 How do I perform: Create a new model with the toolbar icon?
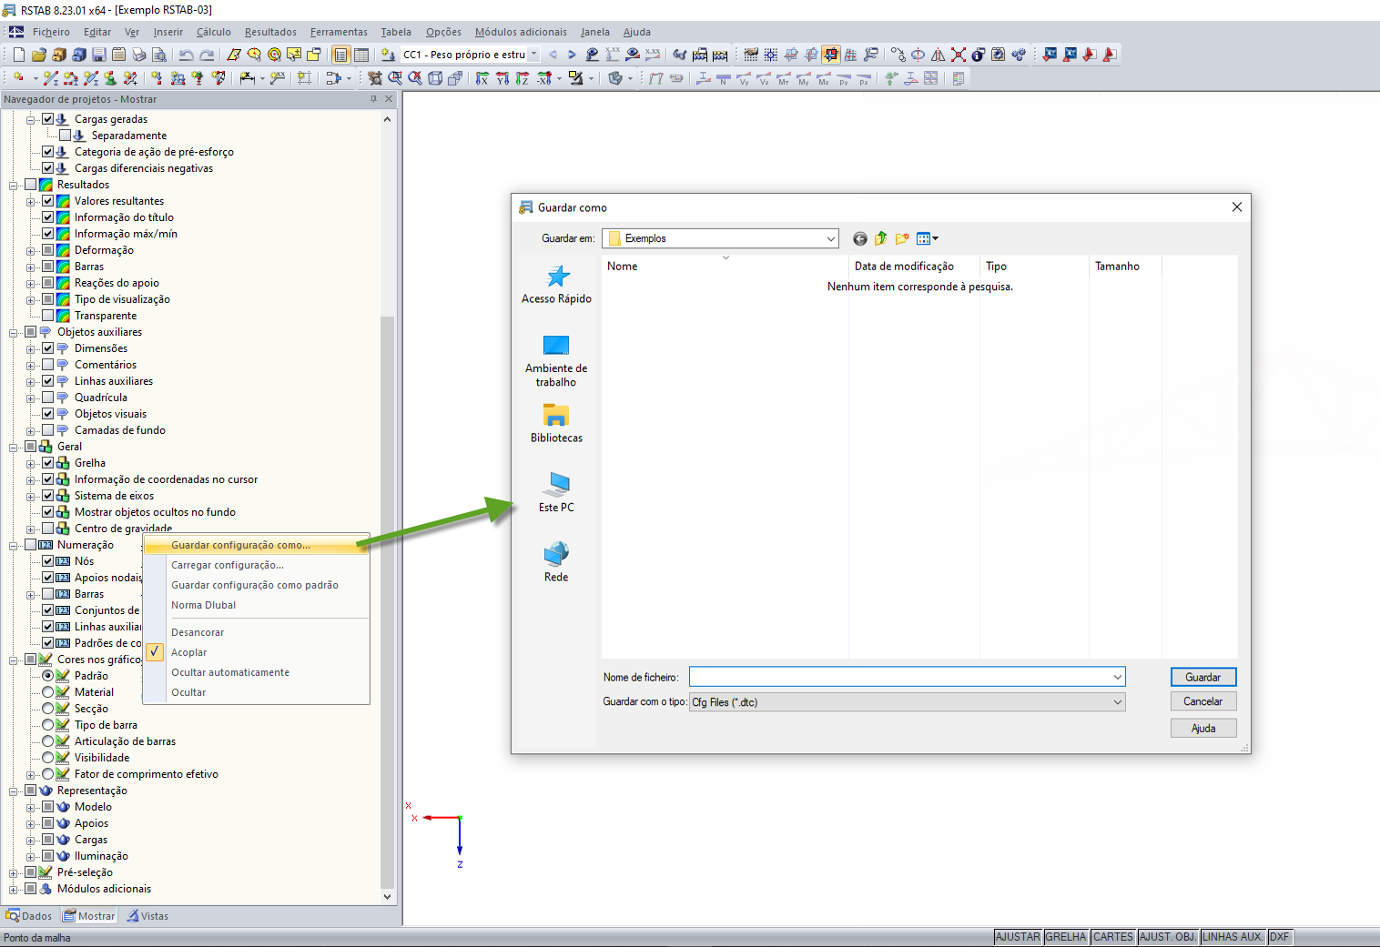pos(19,55)
